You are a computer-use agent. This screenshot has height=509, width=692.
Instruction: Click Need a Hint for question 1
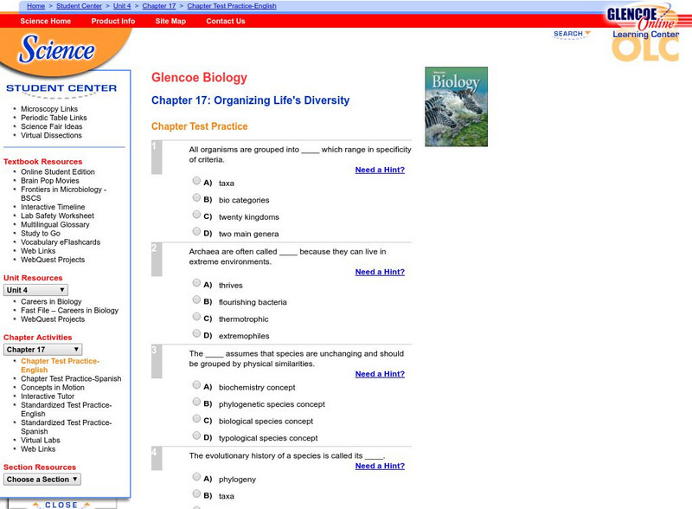[x=380, y=170]
